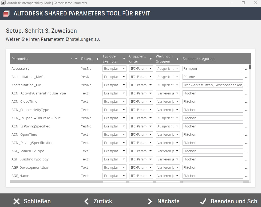The image size is (261, 207).
Task: Click the Schließen button
Action: pos(32,201)
